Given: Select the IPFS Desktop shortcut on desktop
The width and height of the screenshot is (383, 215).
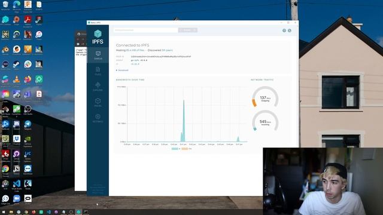Looking at the screenshot, I should tap(5, 21).
